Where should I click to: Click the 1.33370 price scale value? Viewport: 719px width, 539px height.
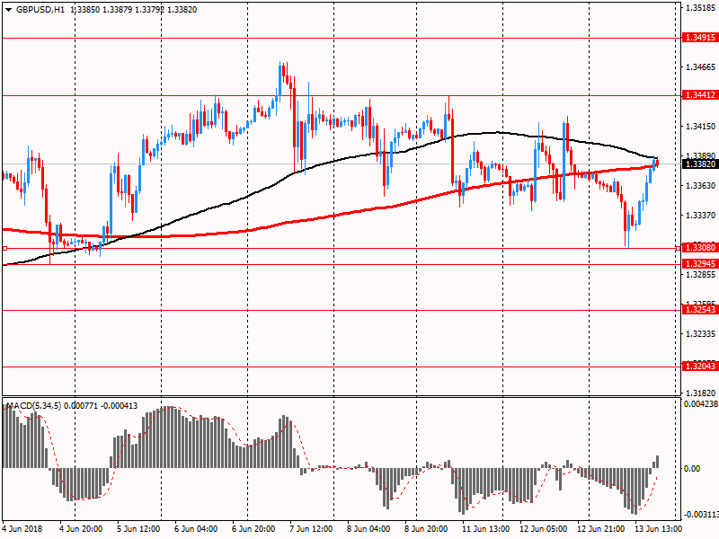tap(700, 215)
